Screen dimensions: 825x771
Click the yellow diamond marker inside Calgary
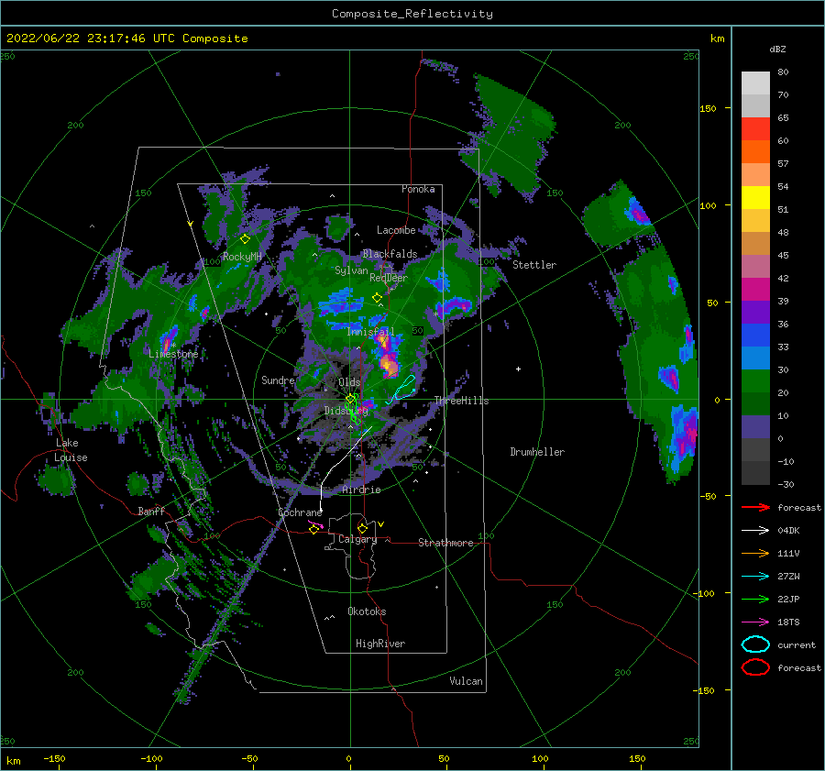[x=362, y=528]
